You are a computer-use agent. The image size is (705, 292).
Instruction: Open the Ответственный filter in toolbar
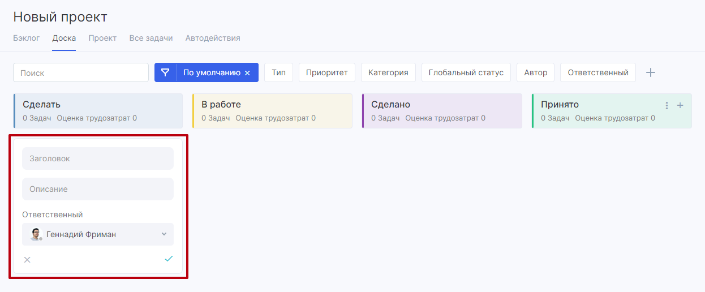click(598, 72)
